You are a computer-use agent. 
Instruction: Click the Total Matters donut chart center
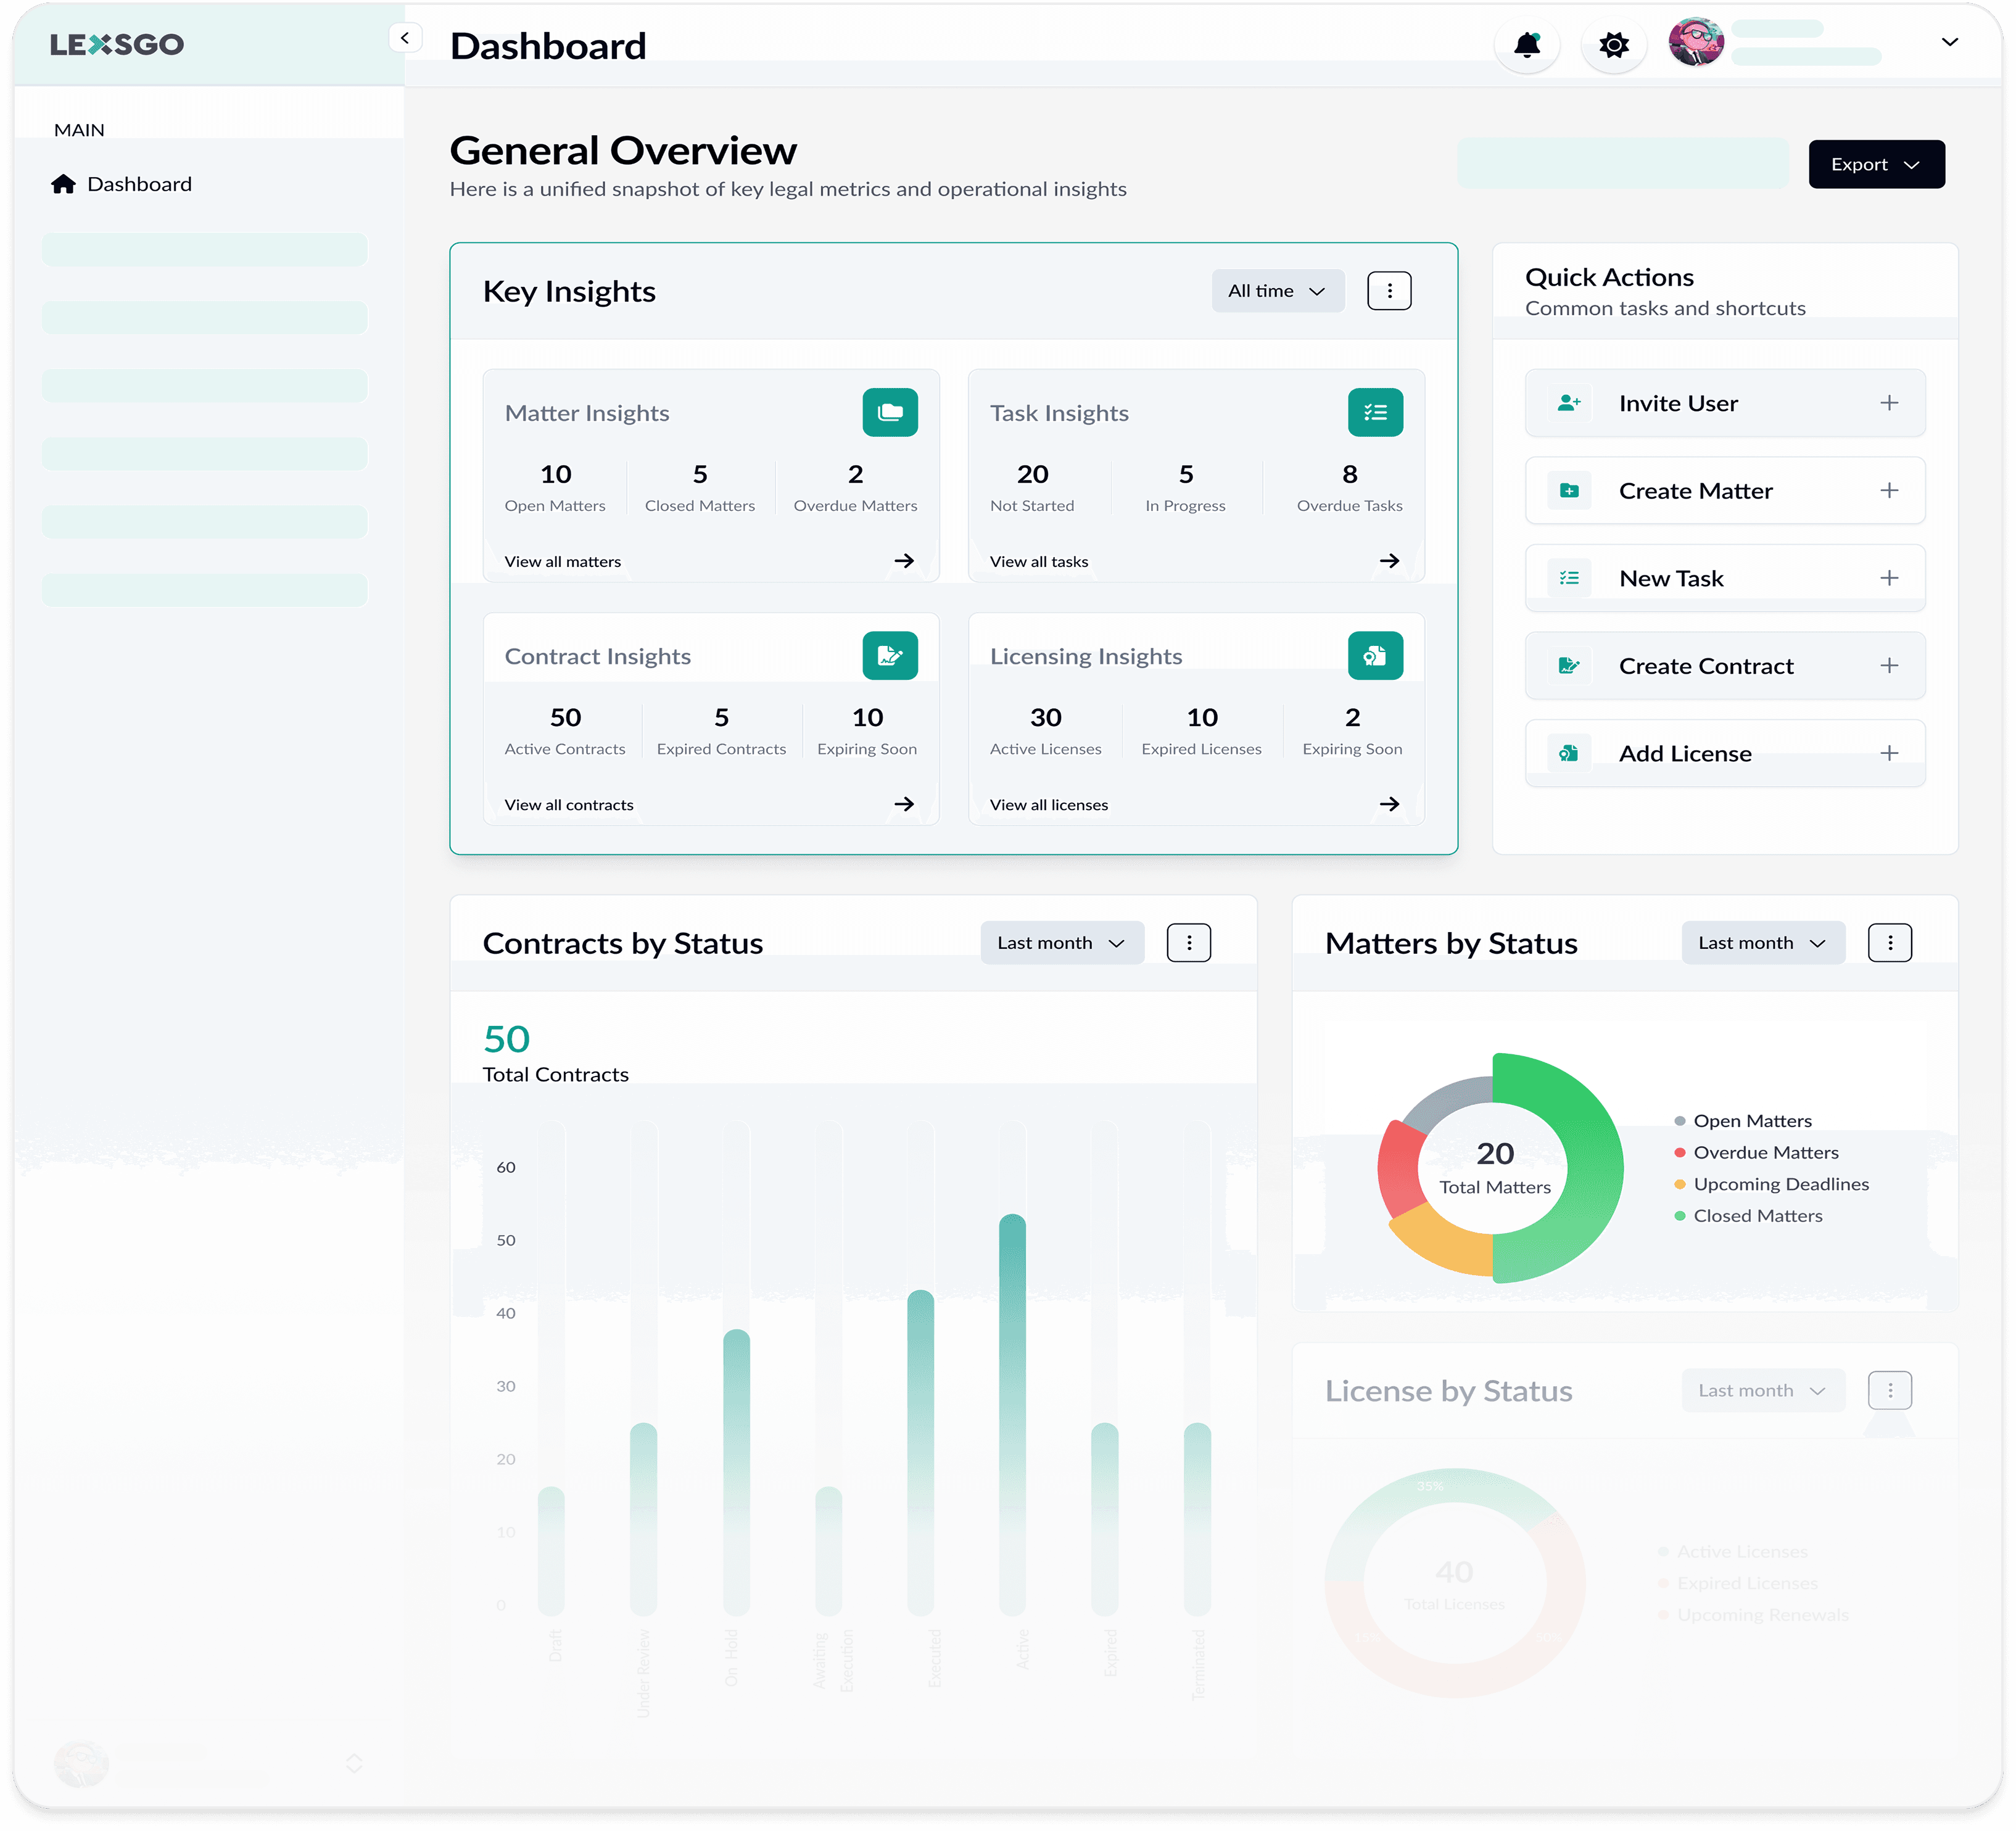(x=1492, y=1167)
